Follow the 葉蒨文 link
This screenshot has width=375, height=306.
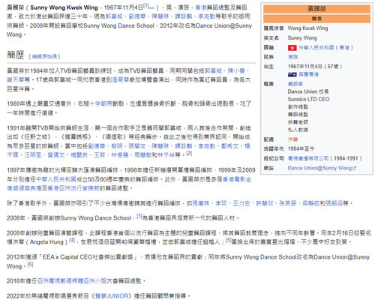click(56, 155)
